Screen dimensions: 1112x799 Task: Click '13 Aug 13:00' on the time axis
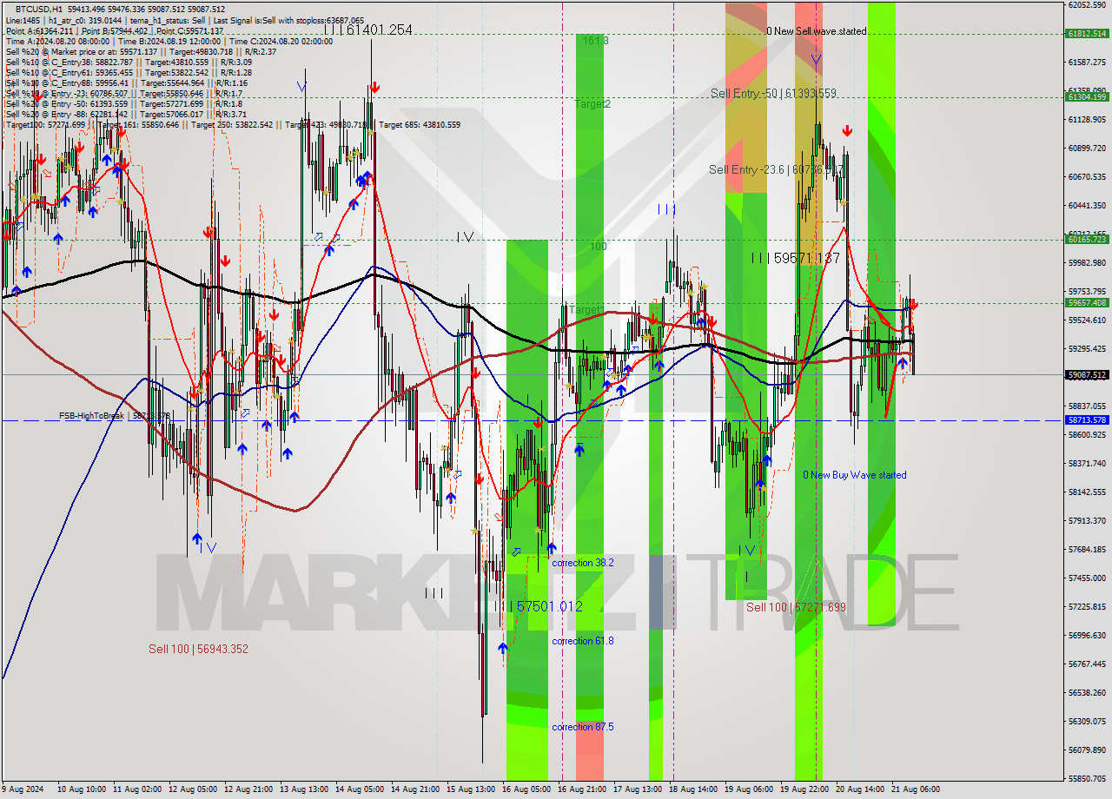(304, 789)
